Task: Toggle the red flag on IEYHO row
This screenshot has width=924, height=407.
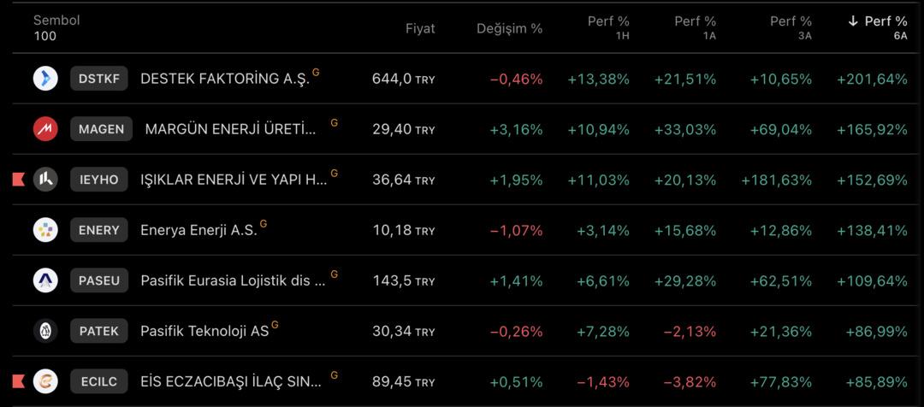Action: pos(18,180)
